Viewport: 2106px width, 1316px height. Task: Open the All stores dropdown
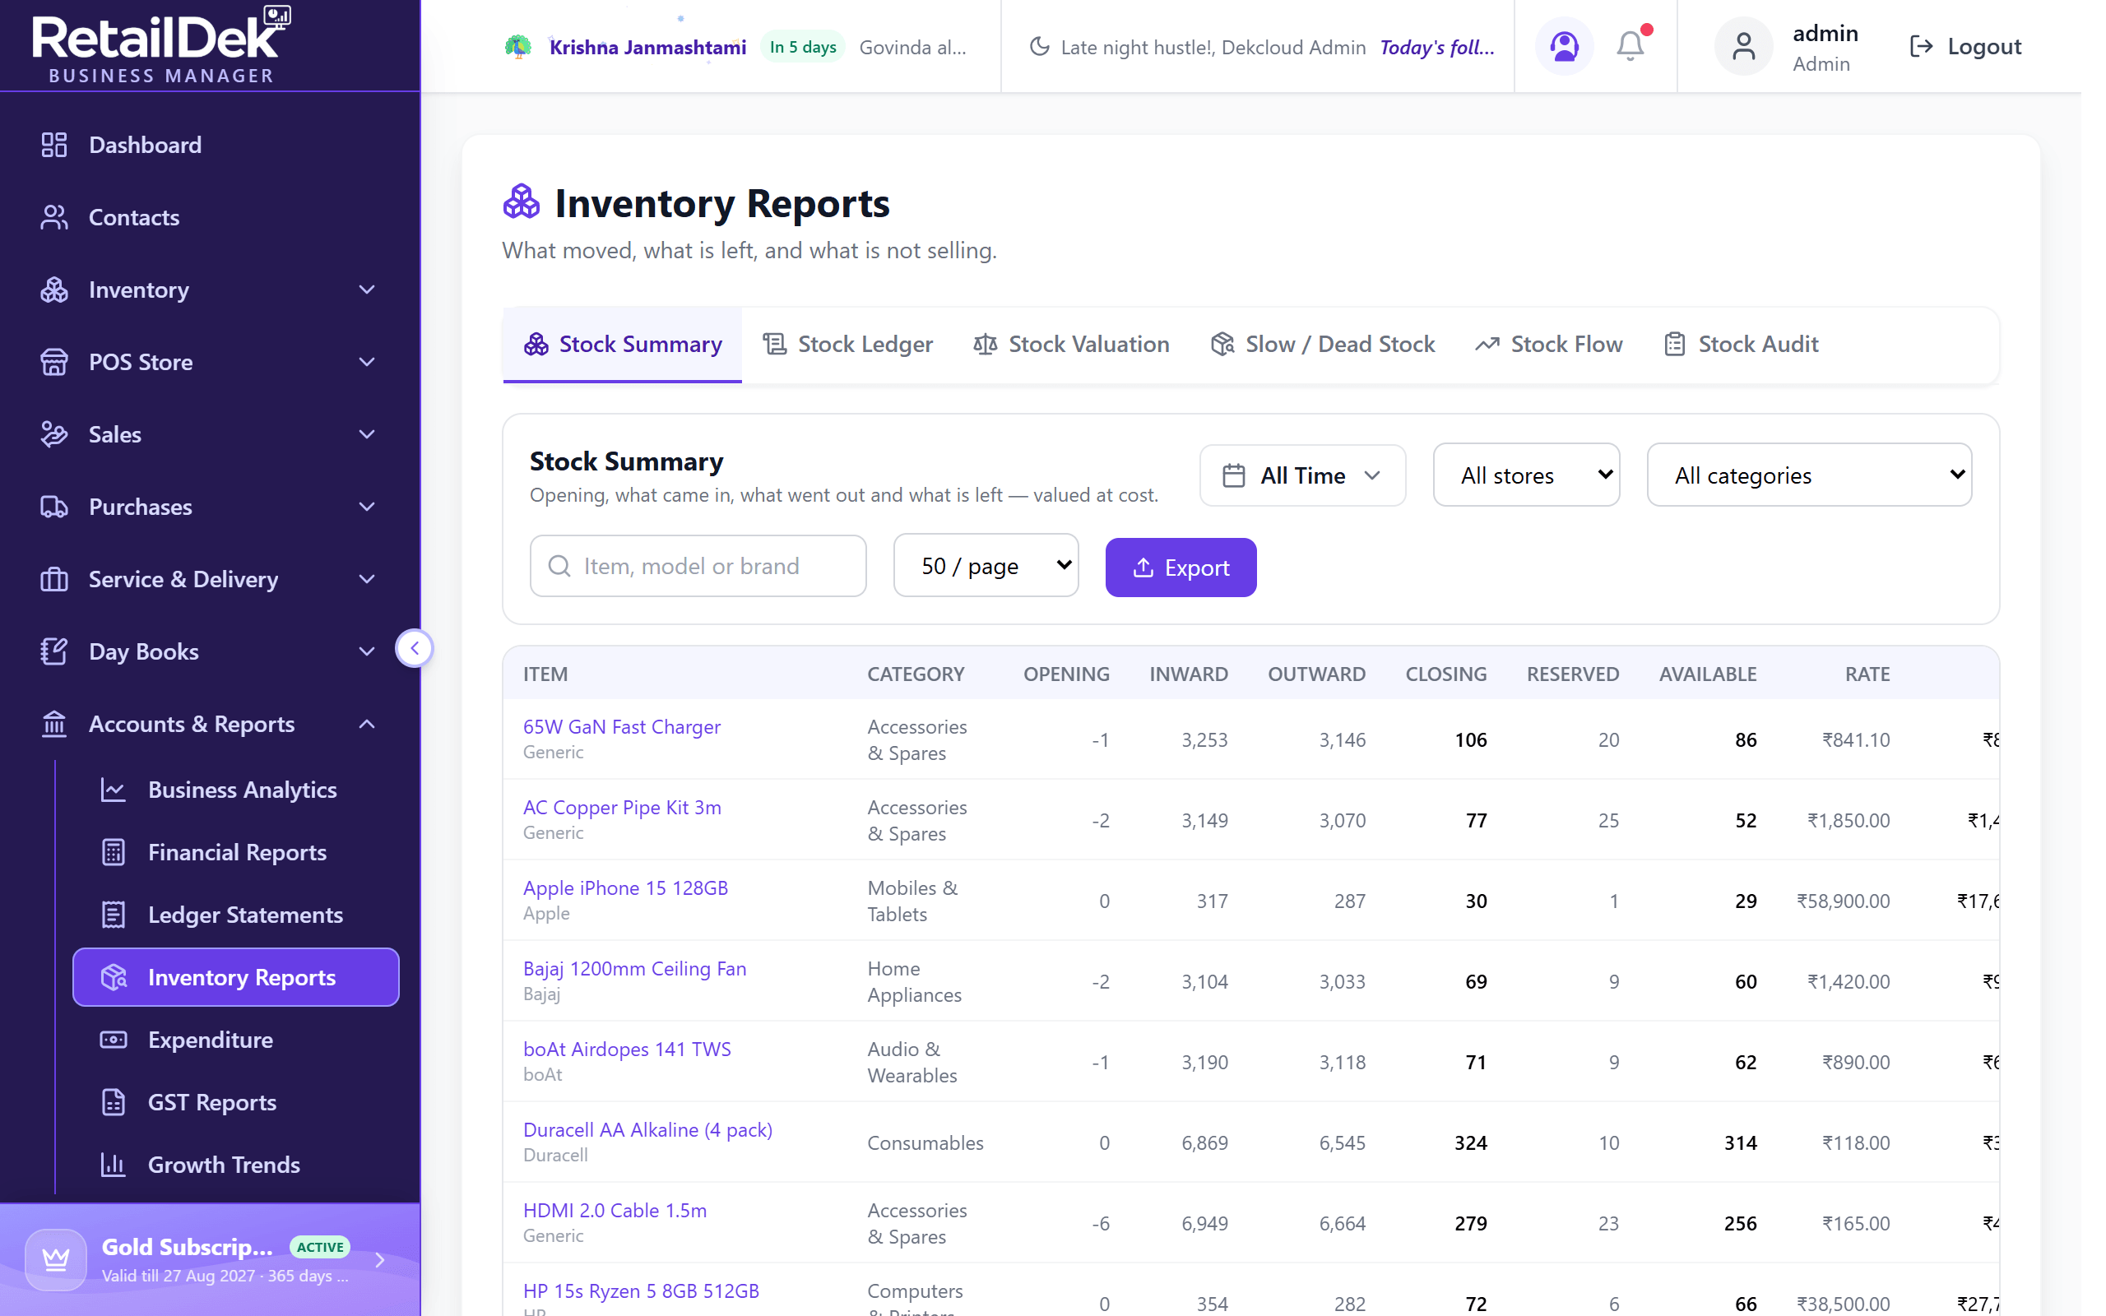click(x=1525, y=475)
